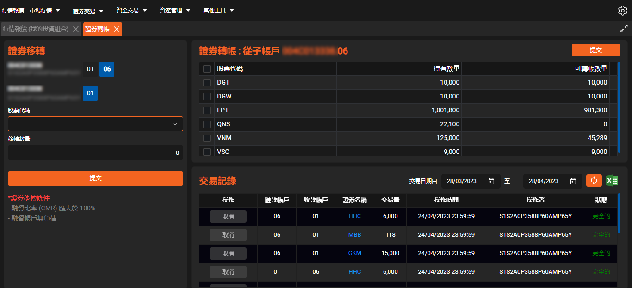This screenshot has width=632, height=288.
Task: Tick the checkbox for FPT stock
Action: [207, 110]
